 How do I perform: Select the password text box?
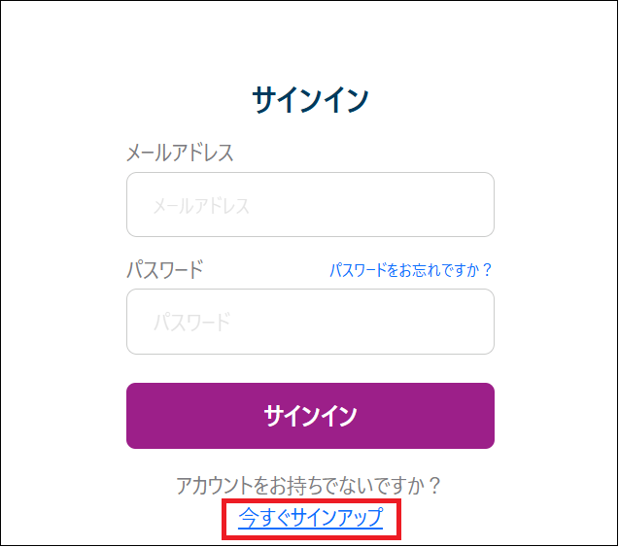[310, 322]
